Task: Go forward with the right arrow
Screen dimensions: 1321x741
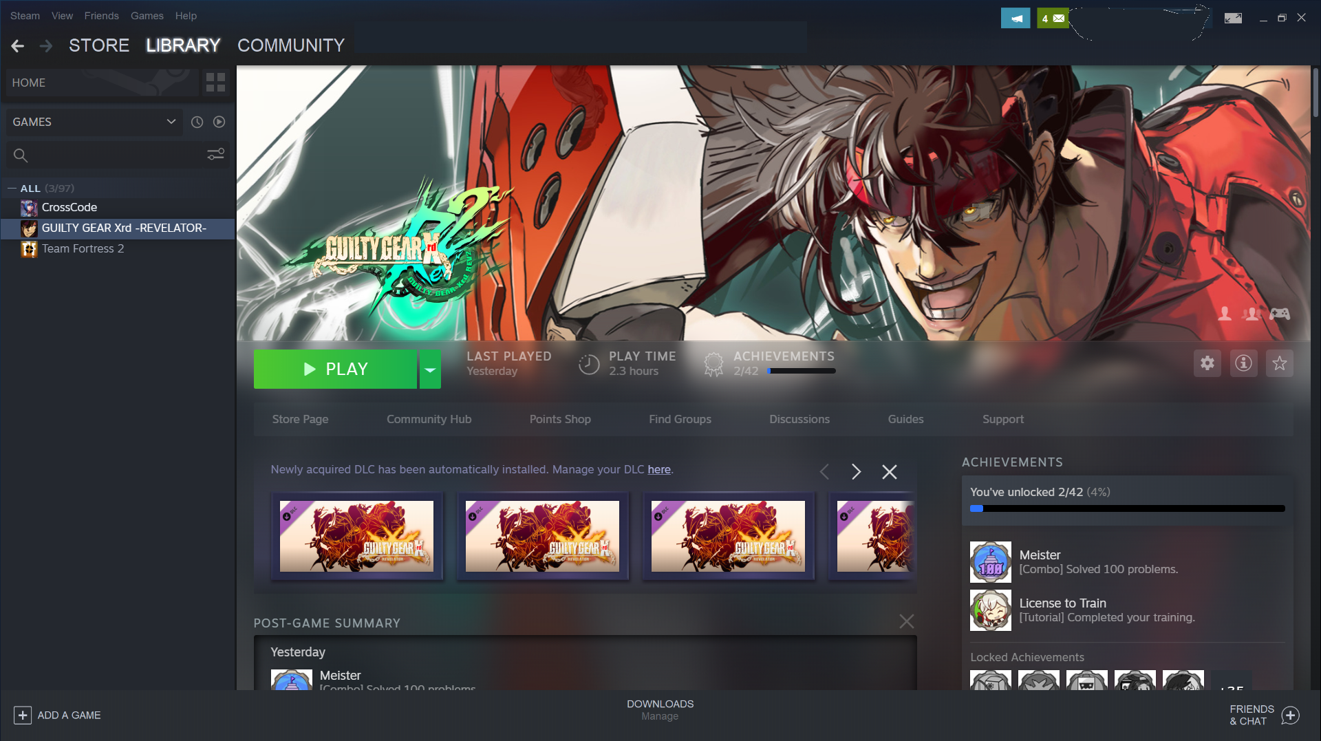Action: click(x=46, y=45)
